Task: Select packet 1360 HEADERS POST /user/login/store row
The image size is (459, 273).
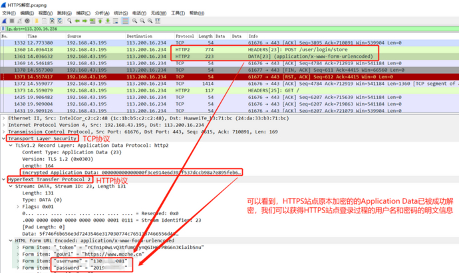Action: [x=200, y=50]
